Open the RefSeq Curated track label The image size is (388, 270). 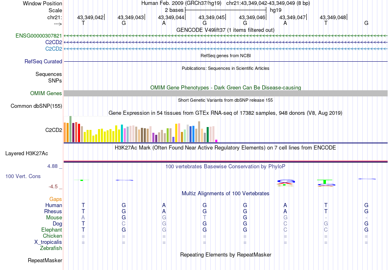point(43,61)
